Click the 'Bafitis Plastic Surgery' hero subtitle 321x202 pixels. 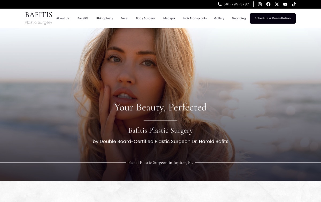click(160, 131)
